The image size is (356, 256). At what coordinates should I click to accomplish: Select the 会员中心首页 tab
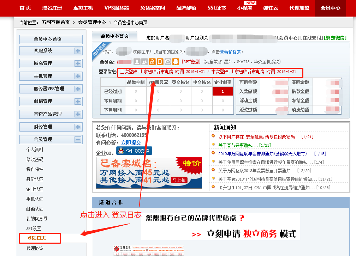click(x=114, y=36)
